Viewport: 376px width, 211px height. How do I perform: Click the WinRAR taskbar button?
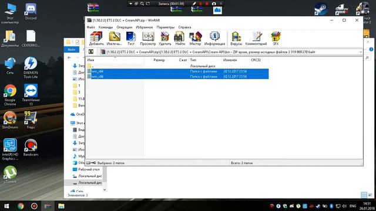pos(48,206)
